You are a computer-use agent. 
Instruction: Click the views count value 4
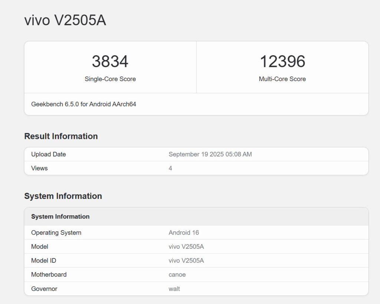coord(170,168)
